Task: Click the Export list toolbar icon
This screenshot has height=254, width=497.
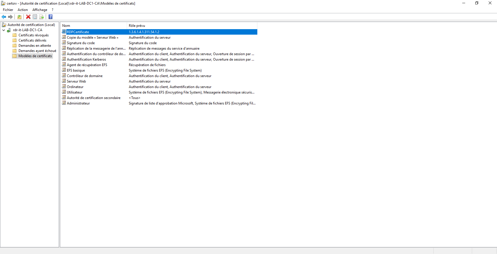Action: point(41,17)
